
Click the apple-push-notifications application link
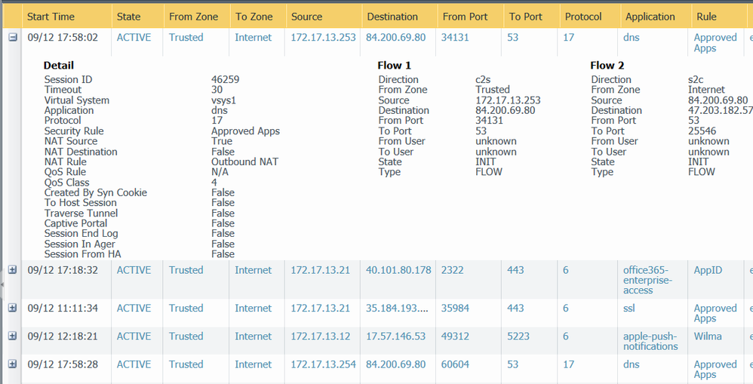(650, 341)
